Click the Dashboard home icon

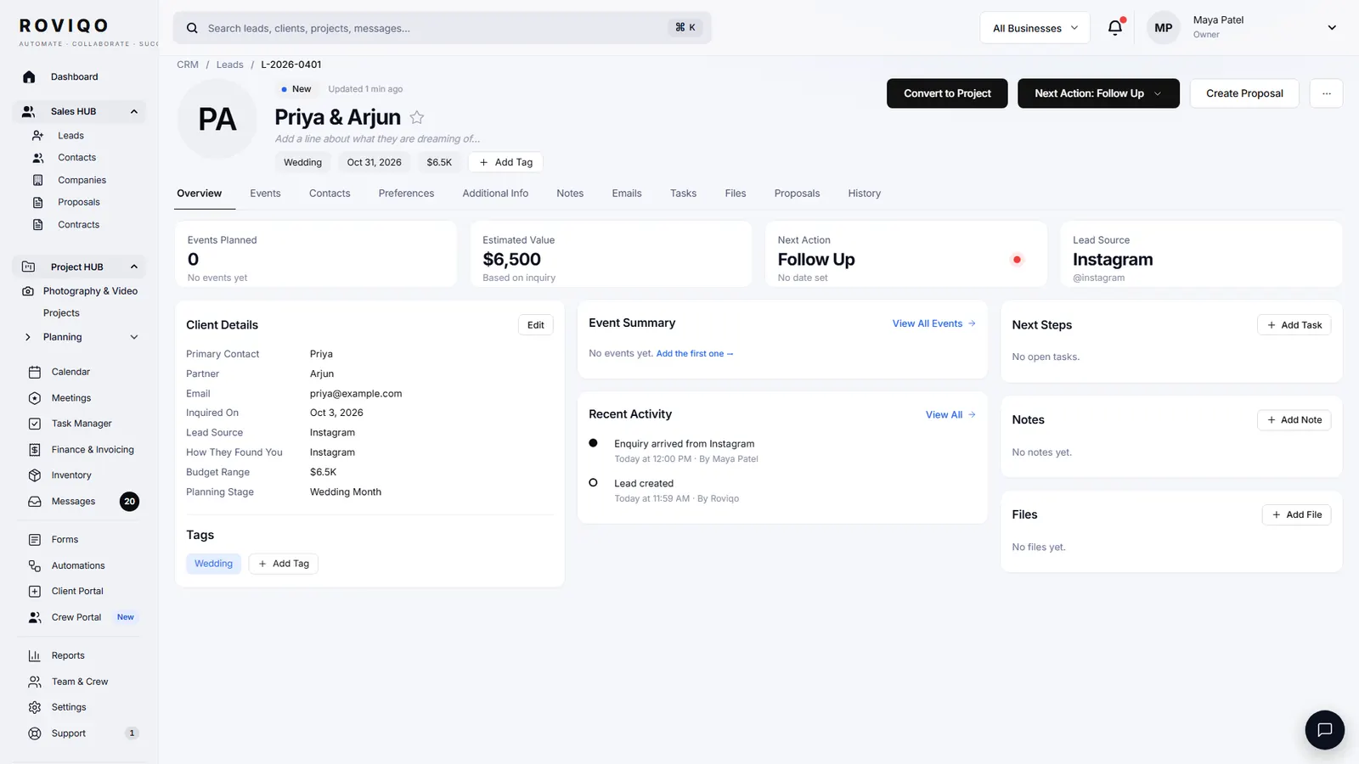29,76
